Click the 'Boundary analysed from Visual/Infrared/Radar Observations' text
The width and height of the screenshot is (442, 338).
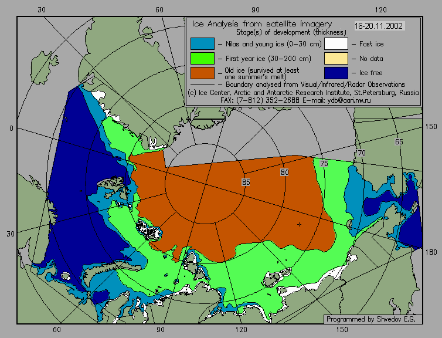pyautogui.click(x=315, y=84)
